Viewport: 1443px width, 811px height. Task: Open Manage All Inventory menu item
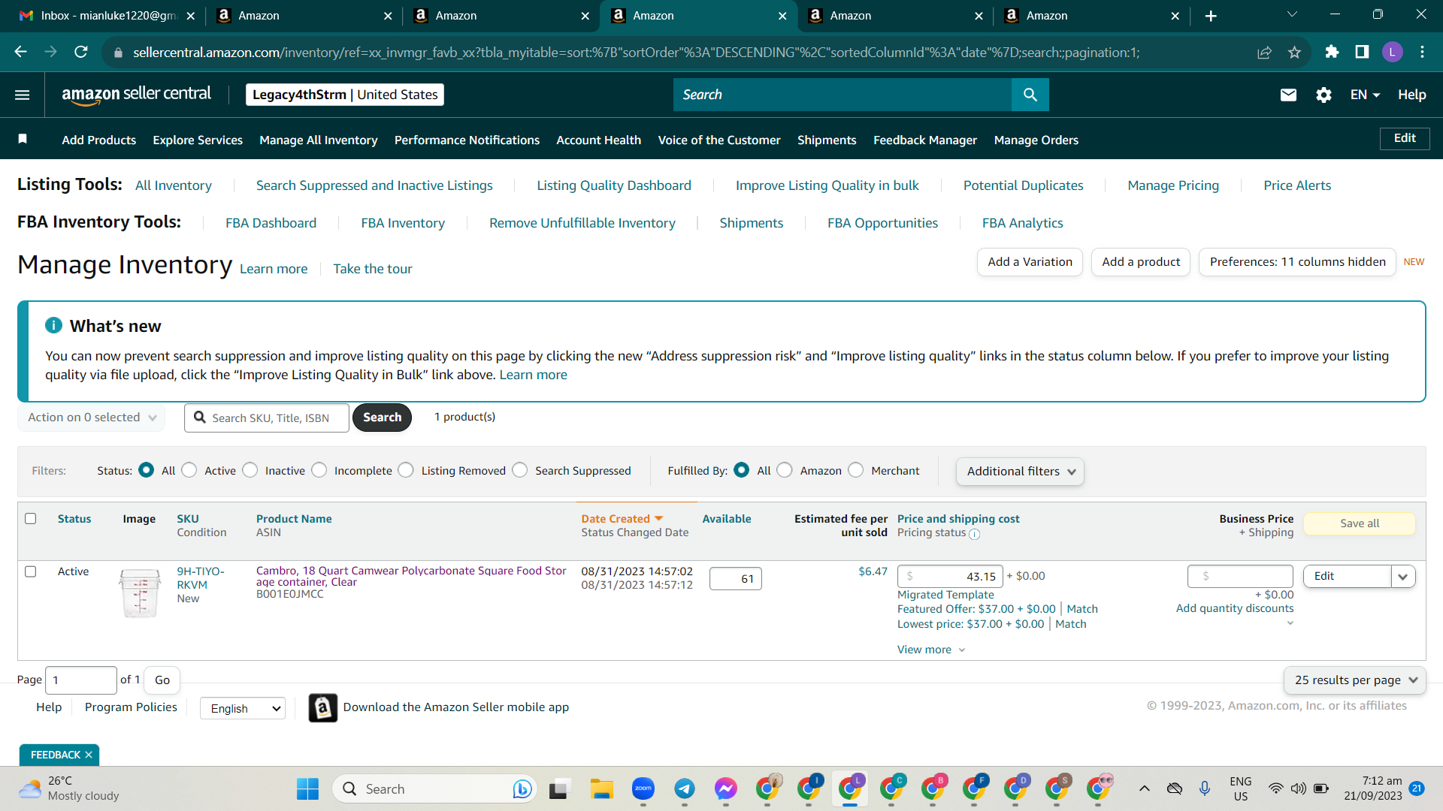[319, 140]
